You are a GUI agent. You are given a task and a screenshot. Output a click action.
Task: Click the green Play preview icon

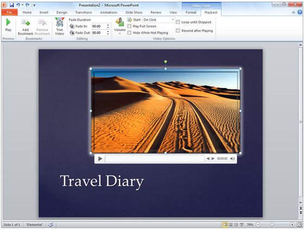tap(8, 22)
